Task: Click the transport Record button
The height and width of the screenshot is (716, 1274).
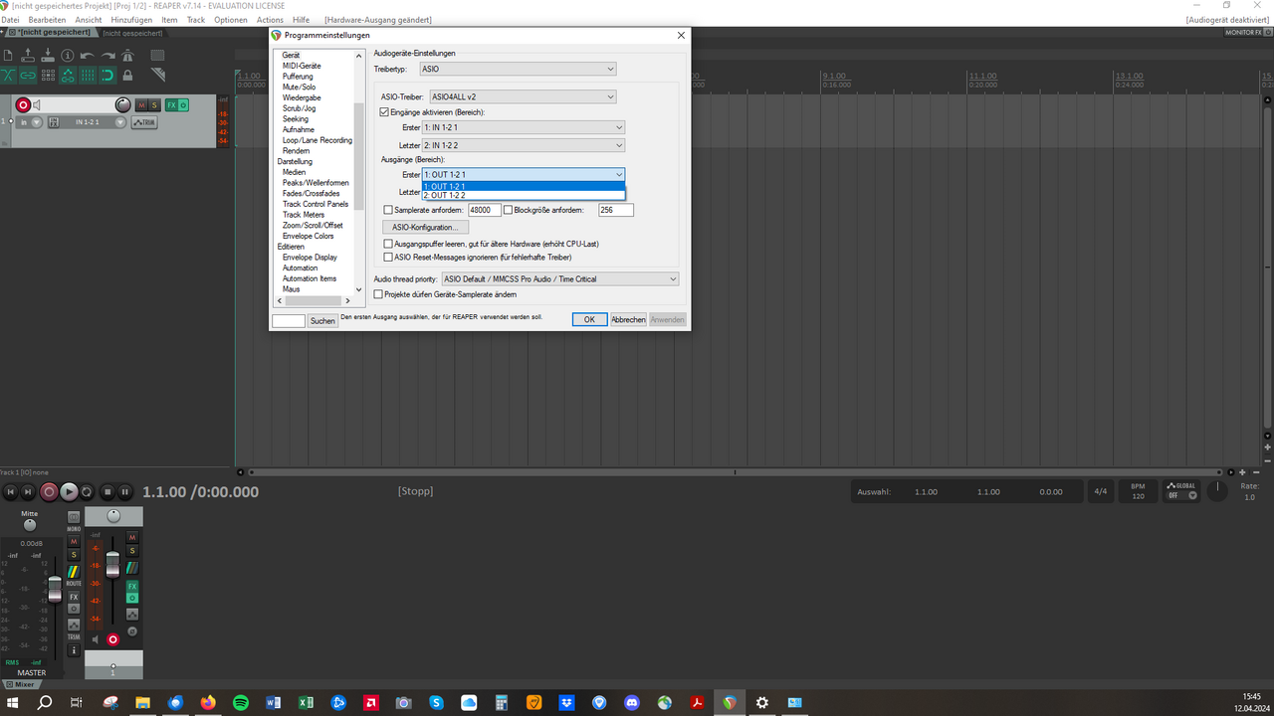Action: click(x=49, y=491)
